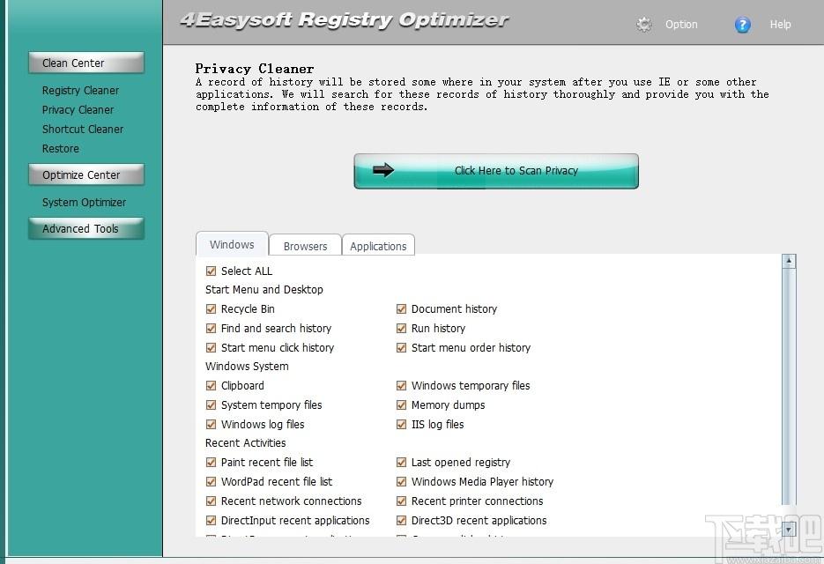824x564 pixels.
Task: Open the Registry Cleaner section
Action: tap(80, 90)
